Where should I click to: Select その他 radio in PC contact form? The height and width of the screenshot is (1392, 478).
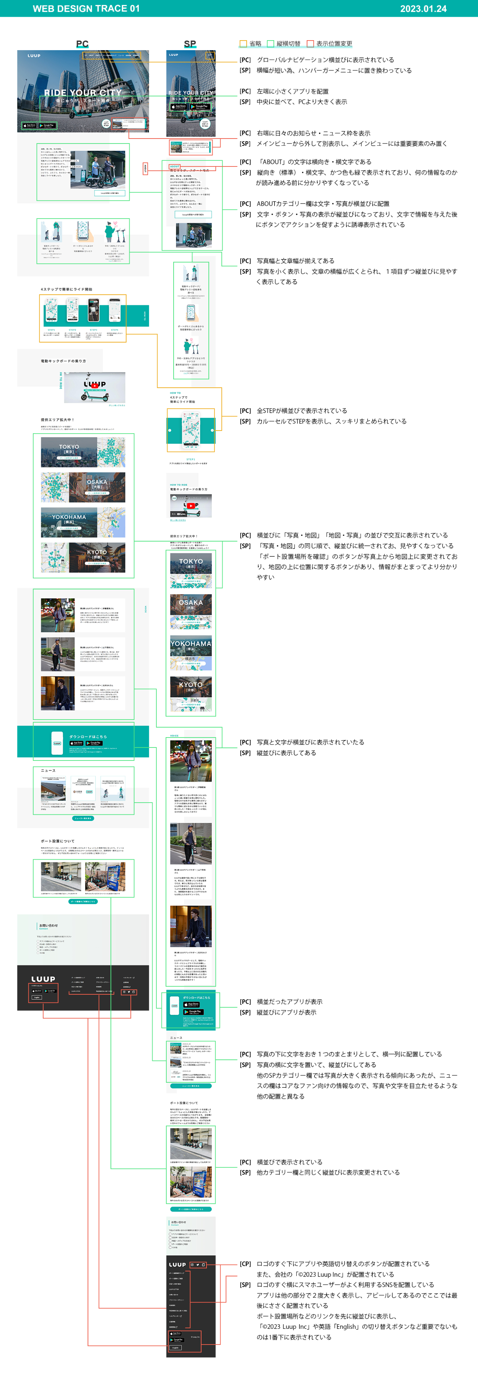coord(38,953)
